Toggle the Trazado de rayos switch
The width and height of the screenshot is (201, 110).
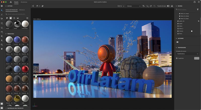pos(168,6)
